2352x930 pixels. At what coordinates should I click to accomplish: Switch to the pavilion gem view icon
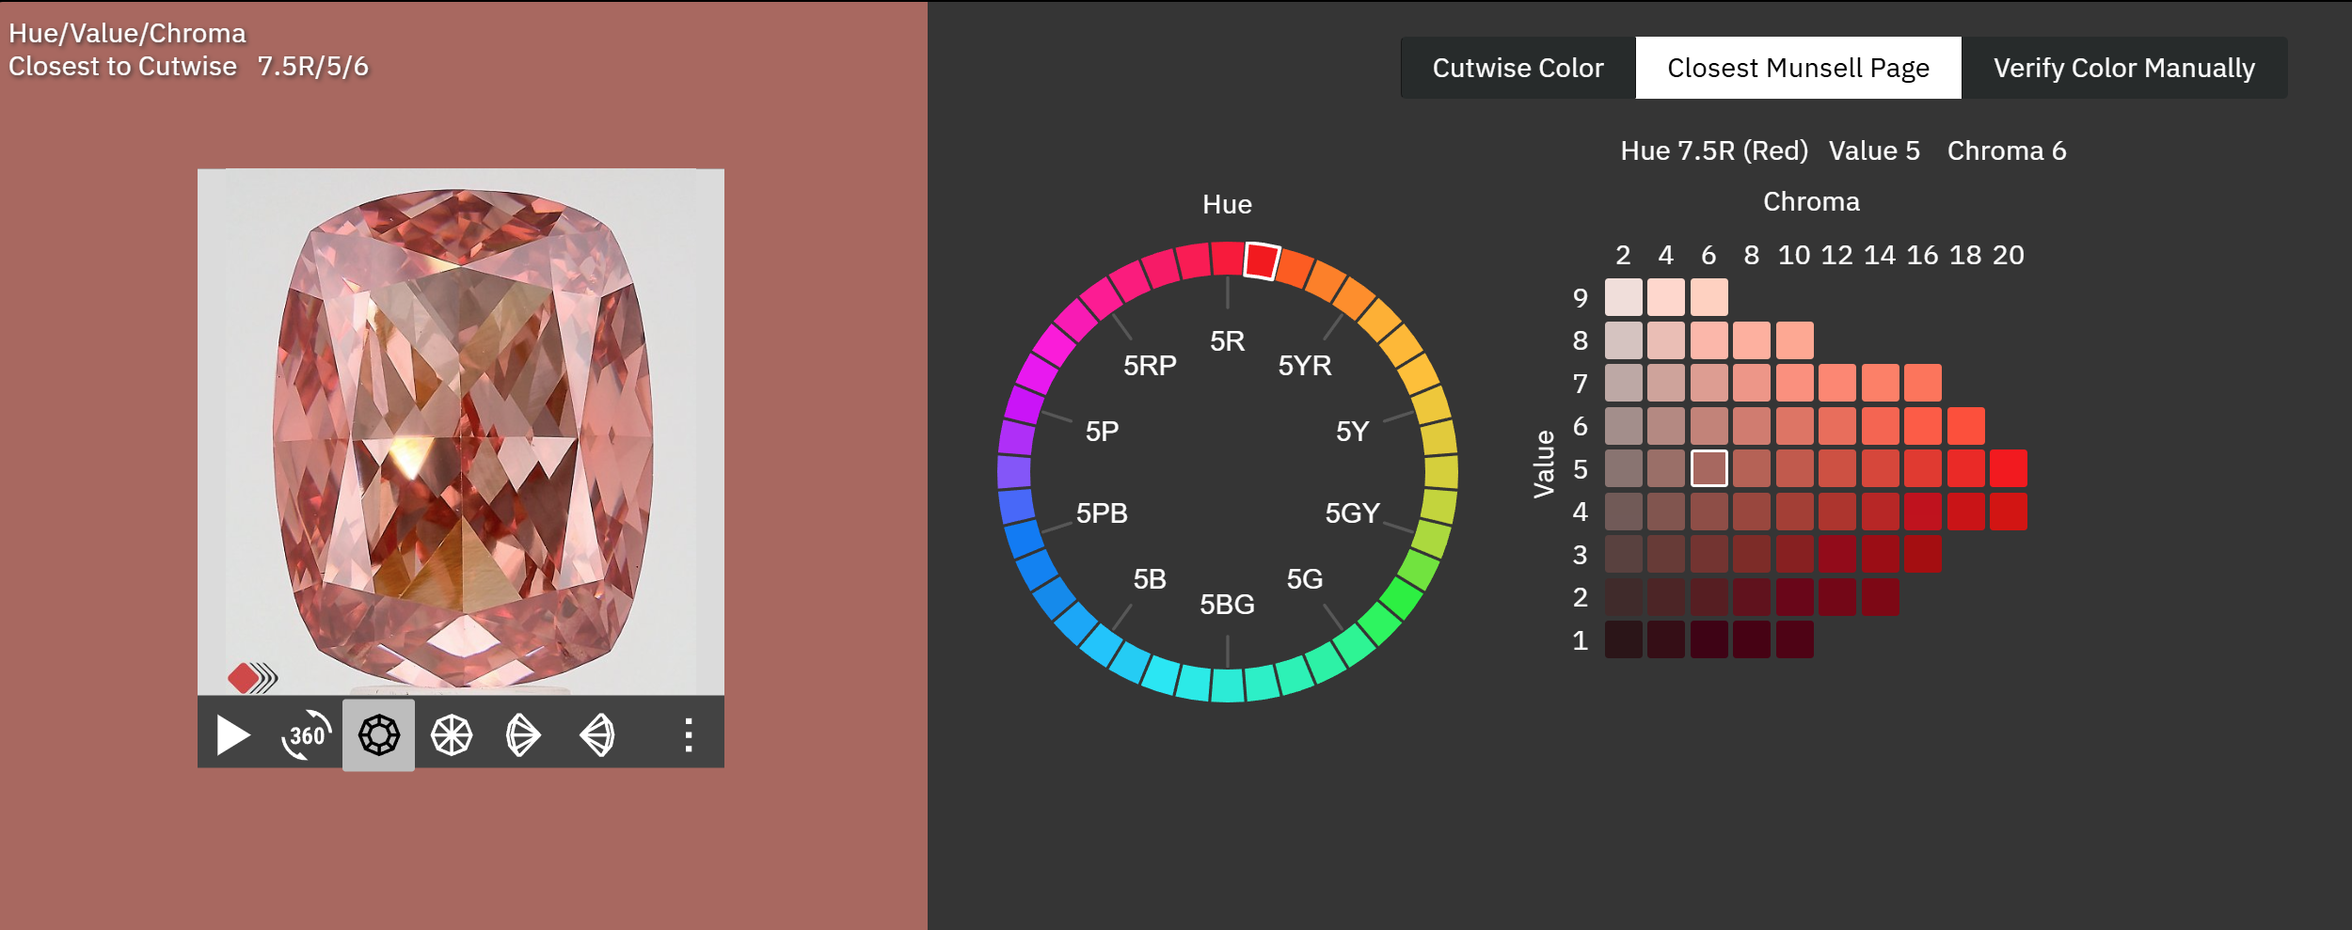coord(452,735)
